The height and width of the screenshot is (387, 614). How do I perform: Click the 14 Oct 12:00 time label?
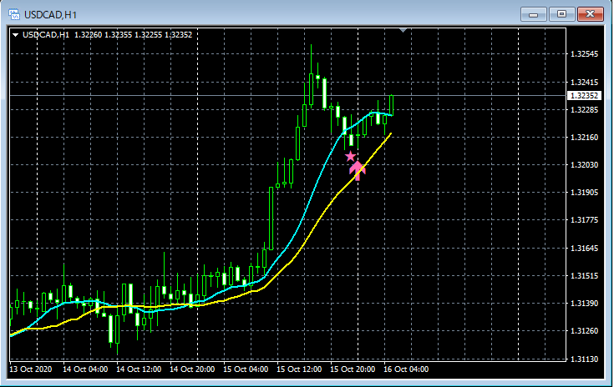click(x=139, y=369)
